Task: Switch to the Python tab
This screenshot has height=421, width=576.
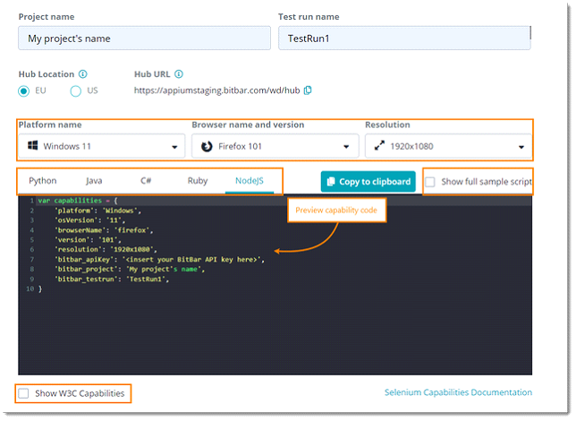Action: [43, 181]
